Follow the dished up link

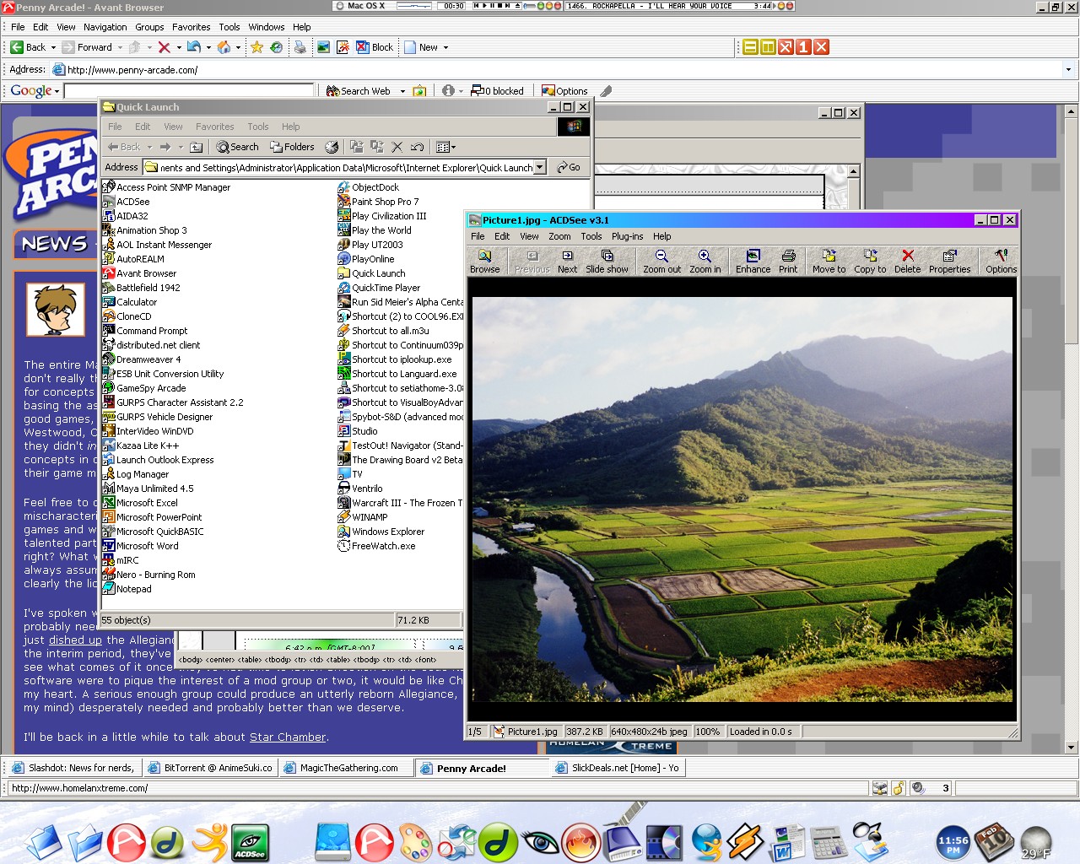coord(75,640)
